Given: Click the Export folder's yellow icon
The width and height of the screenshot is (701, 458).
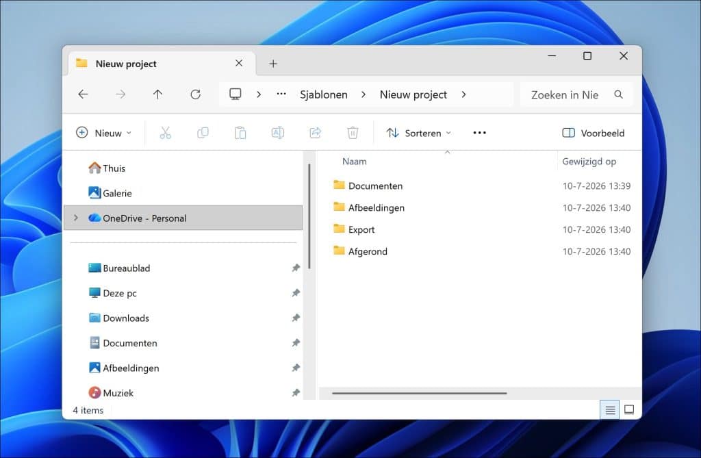Looking at the screenshot, I should tap(340, 229).
